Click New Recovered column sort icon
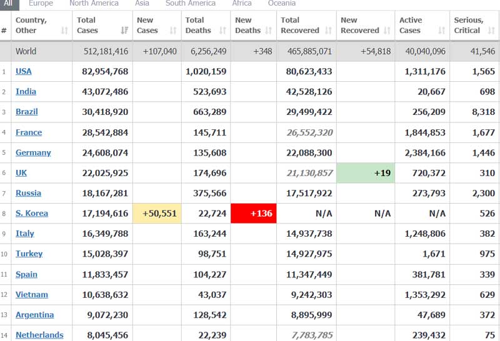Screen dimensions: 500x341 [x=387, y=31]
